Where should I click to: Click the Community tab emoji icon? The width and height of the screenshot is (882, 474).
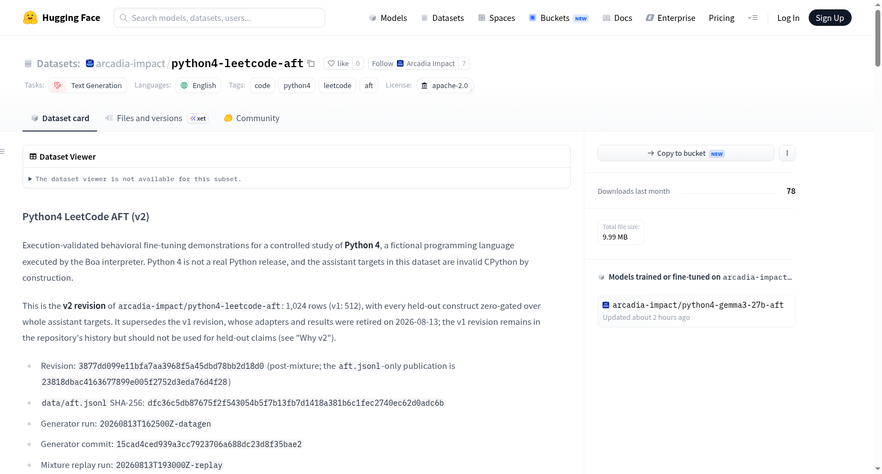(x=228, y=118)
